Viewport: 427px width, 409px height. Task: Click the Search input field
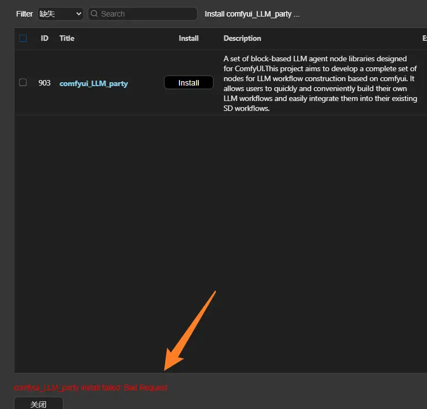coord(146,14)
